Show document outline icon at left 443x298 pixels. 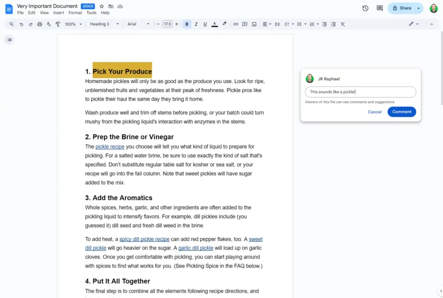click(10, 40)
